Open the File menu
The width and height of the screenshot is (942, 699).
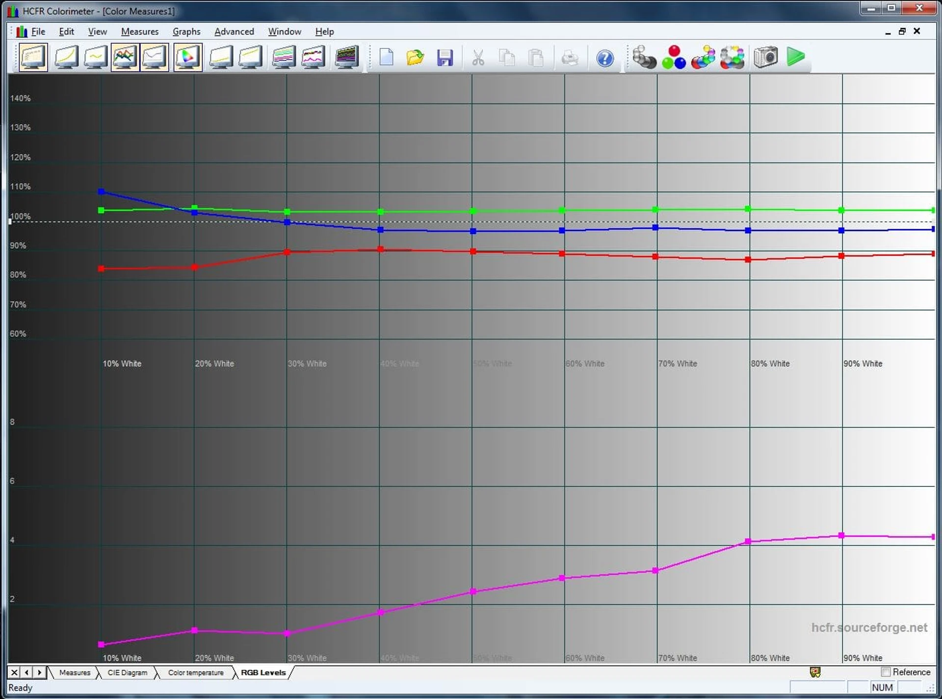click(x=38, y=31)
